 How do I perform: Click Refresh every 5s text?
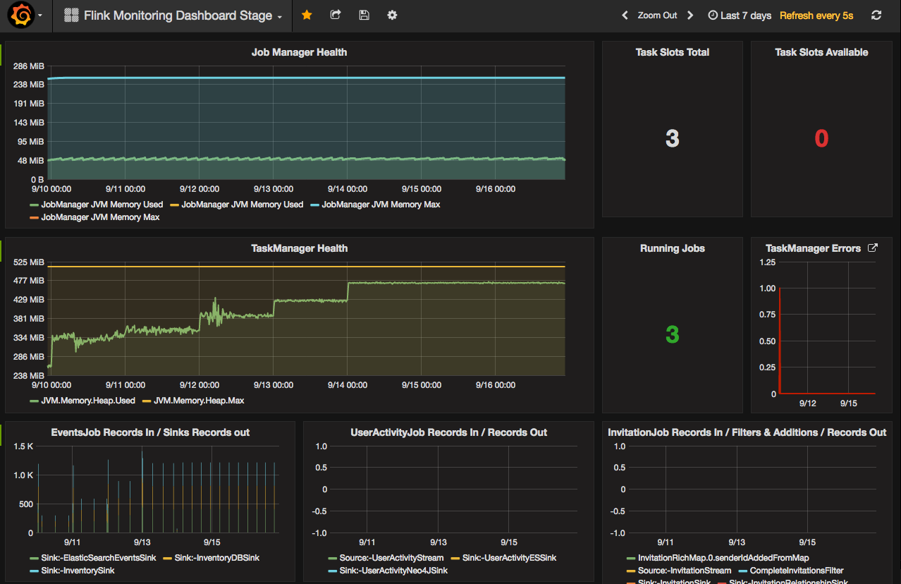point(816,16)
